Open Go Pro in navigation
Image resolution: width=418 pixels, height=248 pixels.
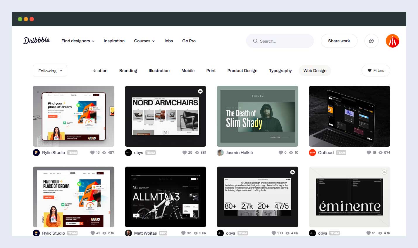189,41
